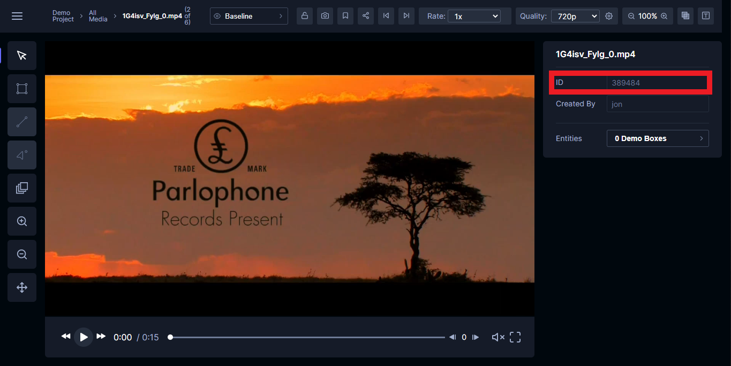
Task: Select the pointer edit tool
Action: (x=22, y=56)
